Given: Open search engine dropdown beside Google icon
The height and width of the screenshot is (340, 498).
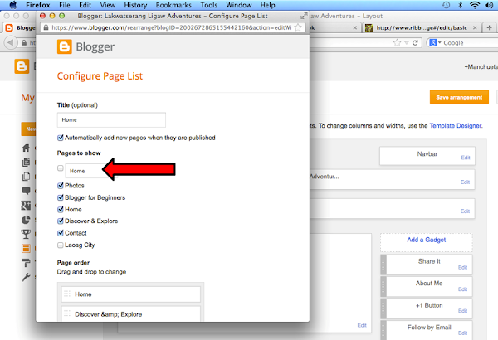Looking at the screenshot, I should point(440,42).
